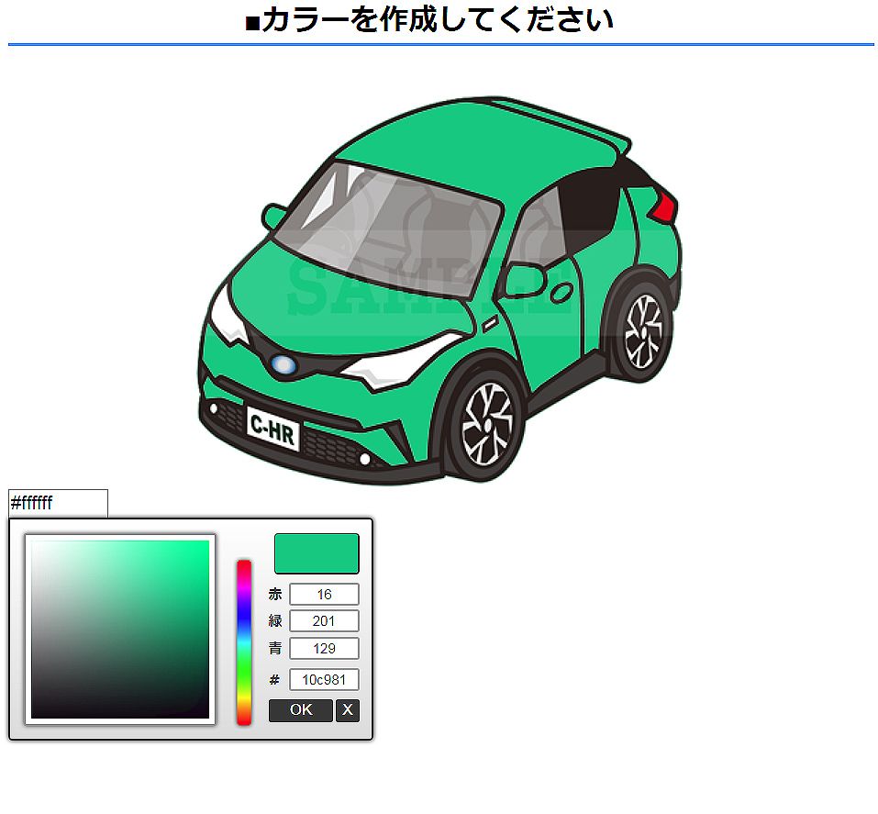Click the hex field showing 10c981

click(x=324, y=680)
